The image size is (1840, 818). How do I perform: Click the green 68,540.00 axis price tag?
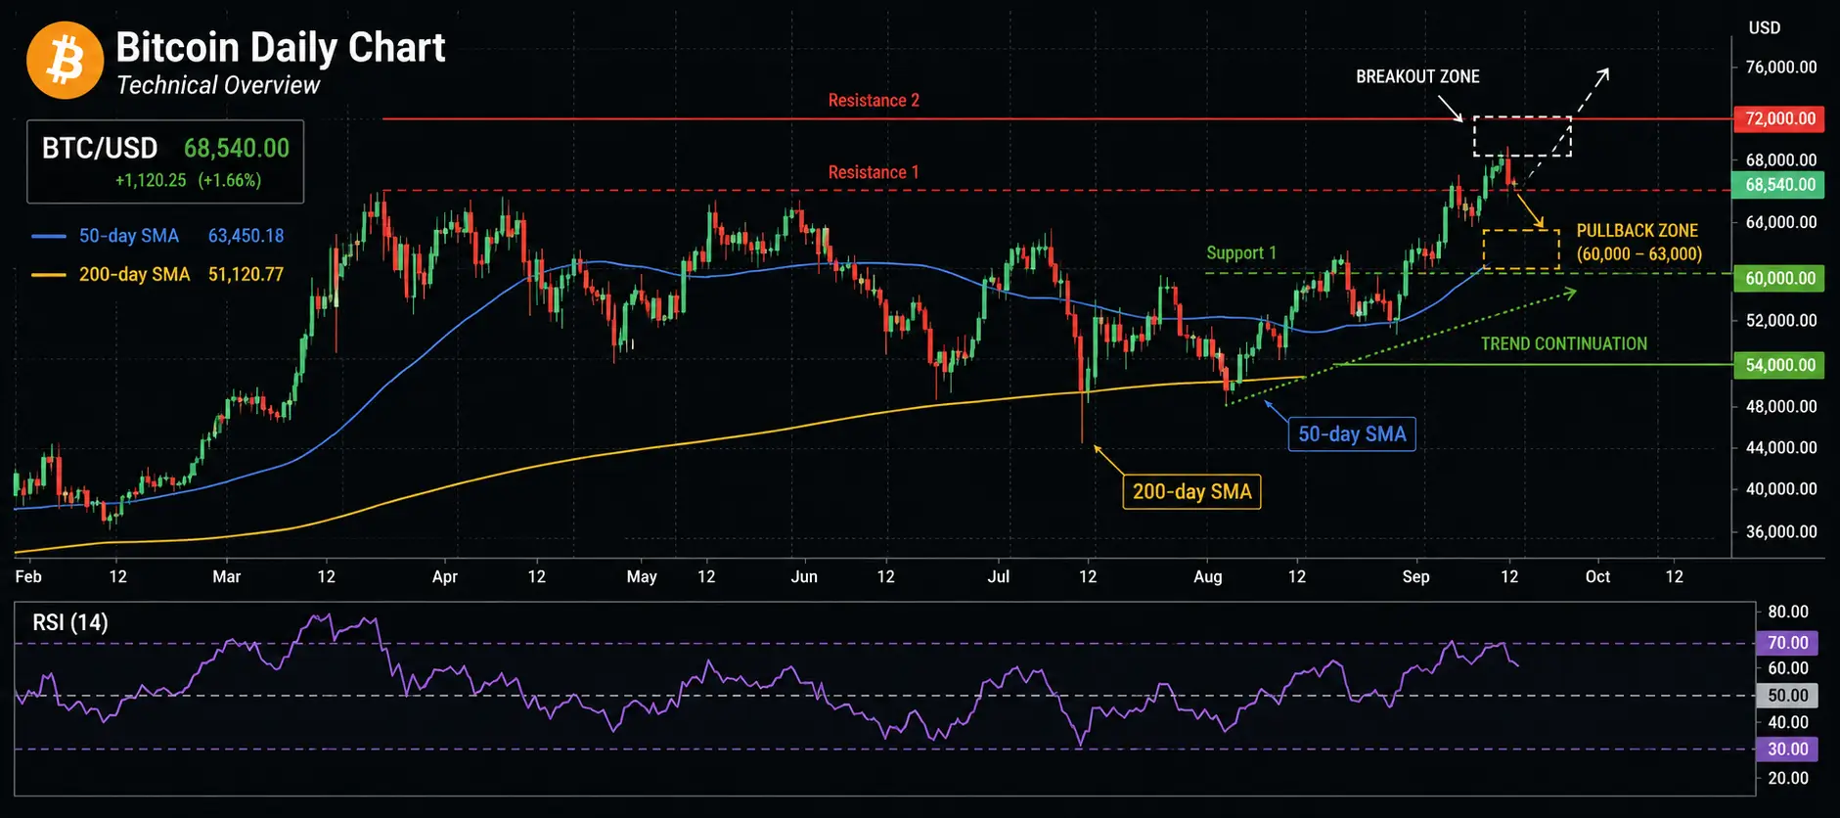coord(1780,185)
